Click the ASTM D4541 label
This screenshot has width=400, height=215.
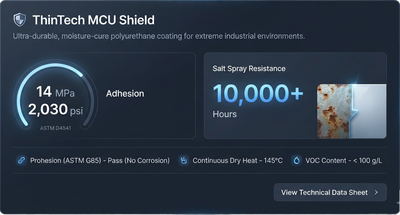point(55,128)
